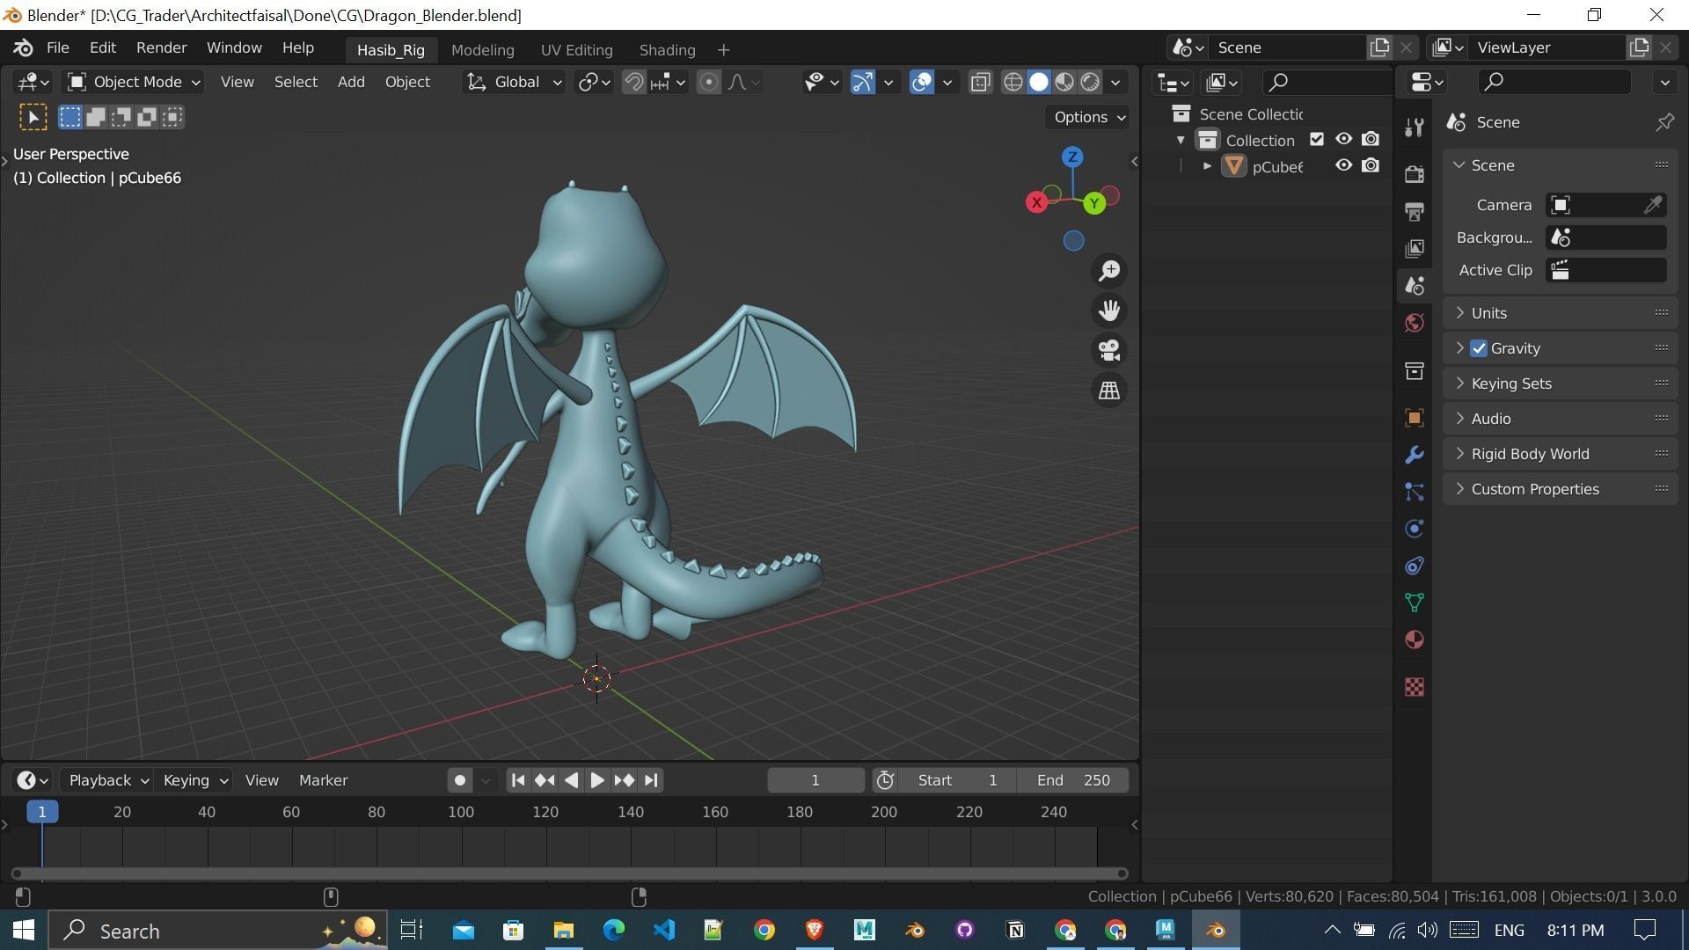
Task: Open the Render menu
Action: (161, 47)
